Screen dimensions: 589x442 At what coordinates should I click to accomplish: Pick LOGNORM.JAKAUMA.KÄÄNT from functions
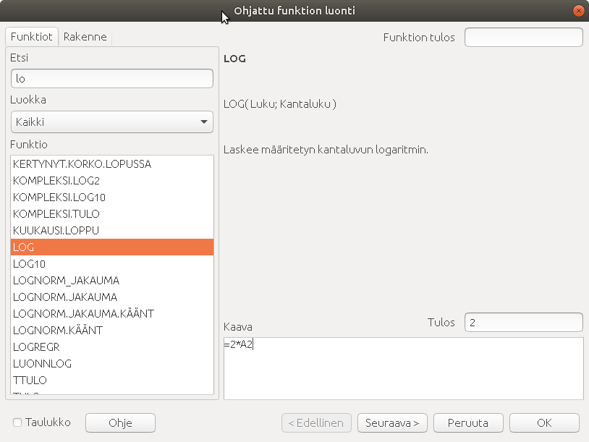point(83,313)
